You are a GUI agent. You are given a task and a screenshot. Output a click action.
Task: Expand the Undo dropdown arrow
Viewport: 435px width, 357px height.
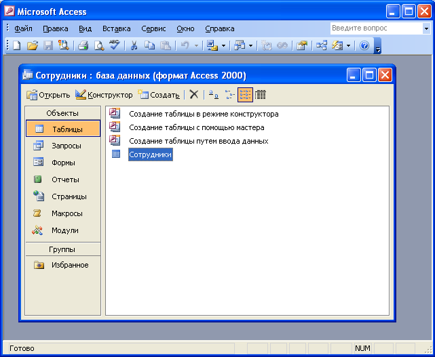(x=196, y=45)
